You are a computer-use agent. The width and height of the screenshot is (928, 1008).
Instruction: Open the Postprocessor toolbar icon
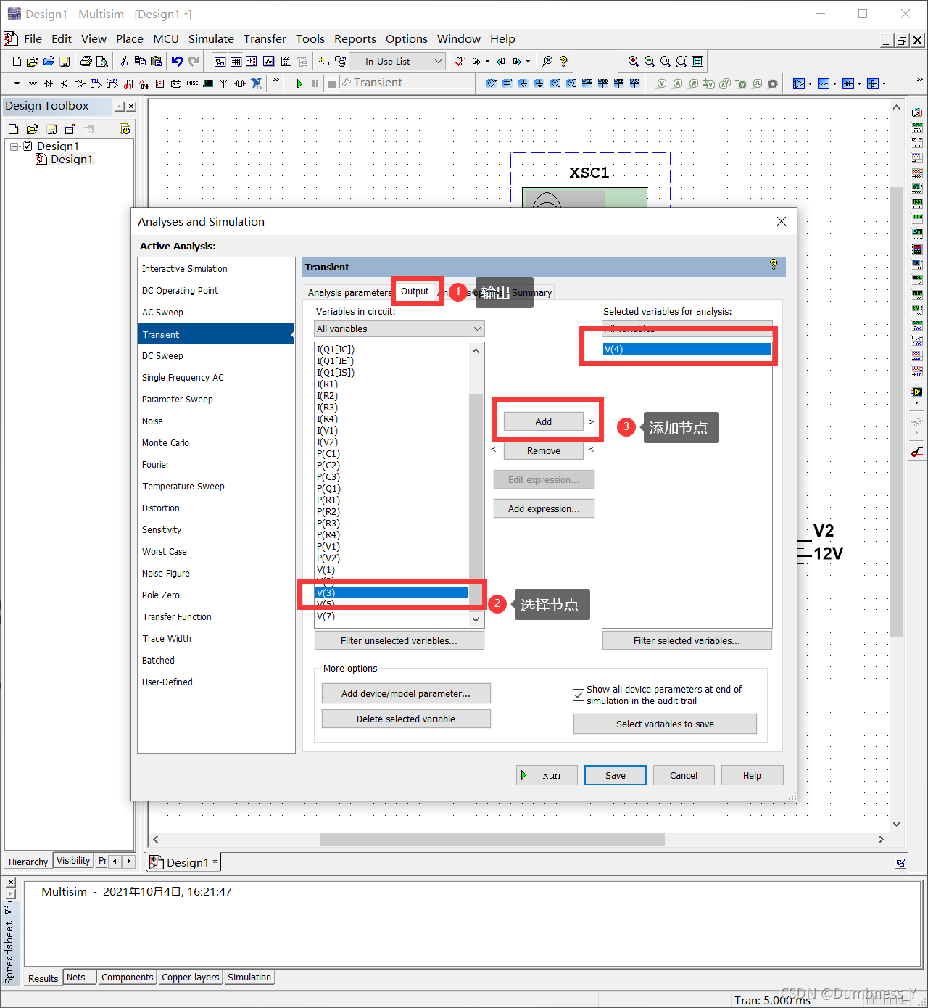(286, 62)
